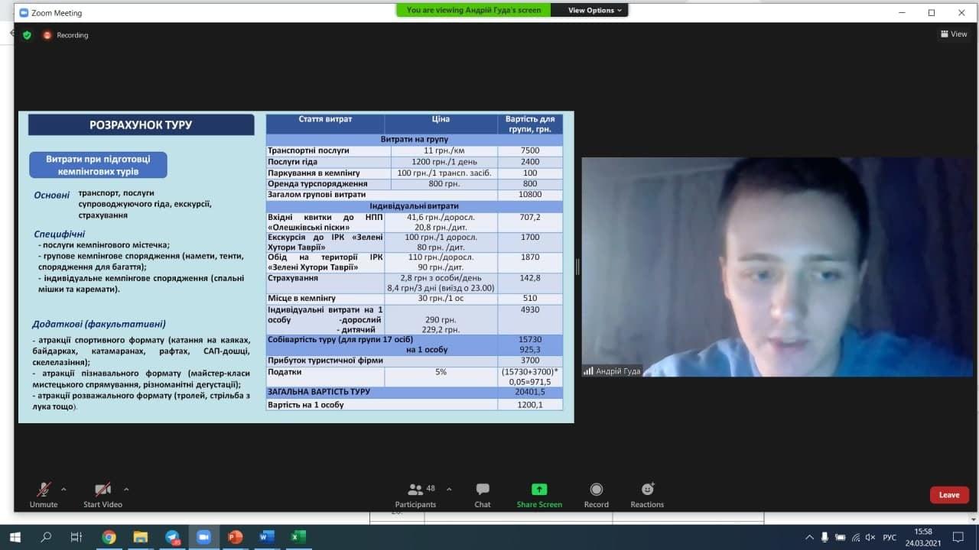Unmute the microphone

[44, 494]
